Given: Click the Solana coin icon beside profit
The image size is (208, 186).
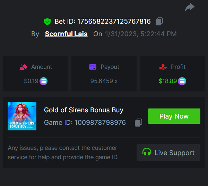Looking at the screenshot, I should click(x=182, y=81).
